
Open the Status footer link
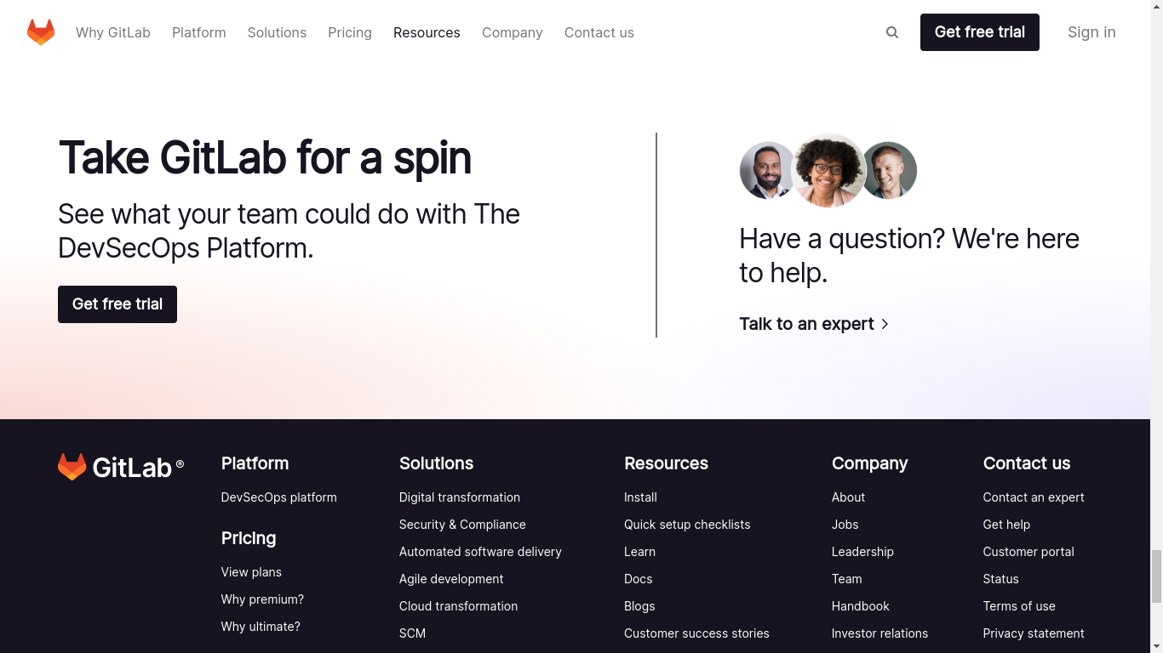pyautogui.click(x=1000, y=579)
